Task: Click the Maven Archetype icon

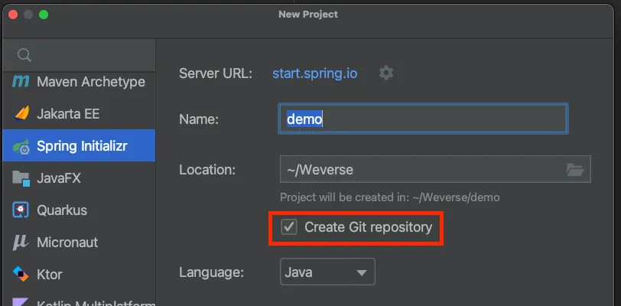Action: click(x=21, y=82)
